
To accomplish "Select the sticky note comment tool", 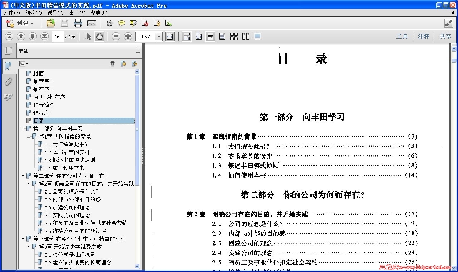I will click(x=122, y=23).
